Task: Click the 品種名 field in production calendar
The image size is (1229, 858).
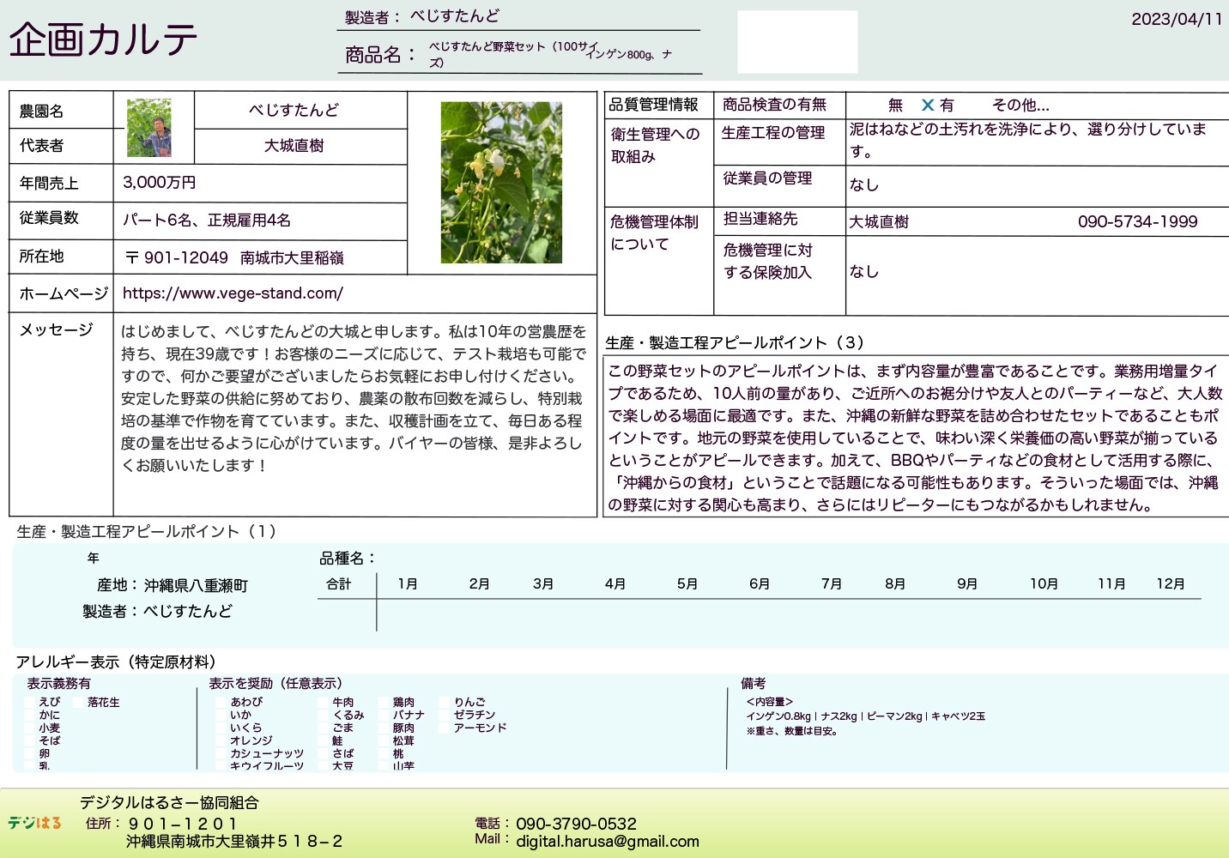Action: pyautogui.click(x=348, y=559)
